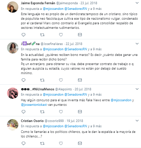Viewport: 141px width, 148px height.
Task: Retweet the #NiUnaMenos Fake News tweet
Action: tap(42, 112)
